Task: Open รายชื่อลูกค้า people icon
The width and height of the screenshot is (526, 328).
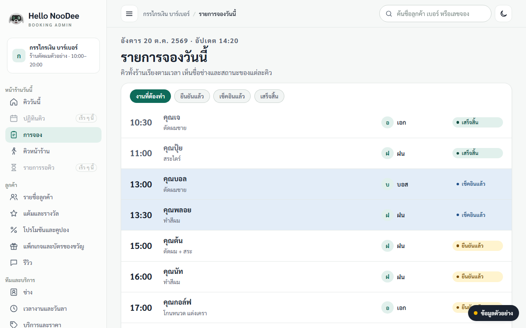Action: pos(14,197)
